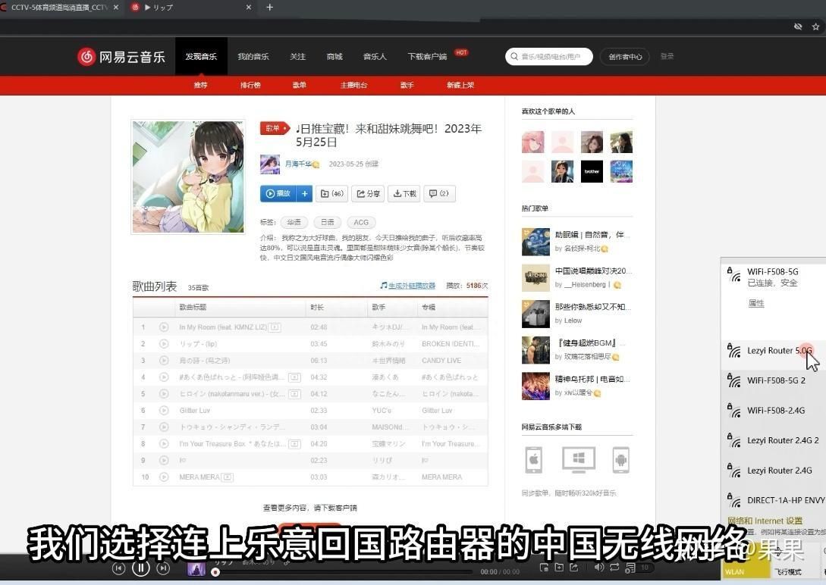Click the playlist cover artwork
Image resolution: width=826 pixels, height=585 pixels.
188,177
